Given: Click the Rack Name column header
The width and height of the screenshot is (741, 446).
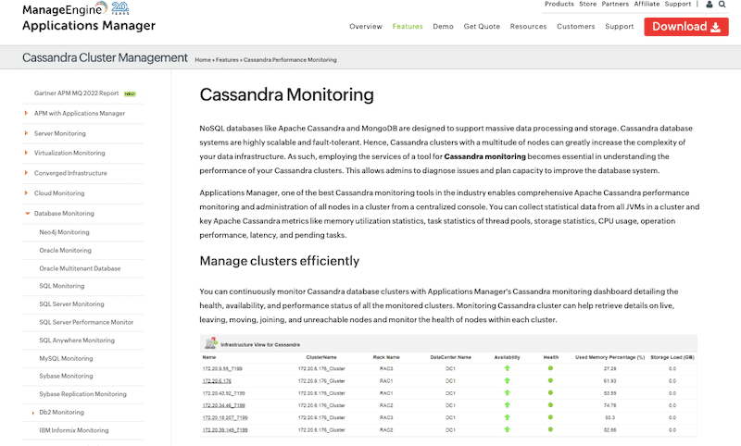Looking at the screenshot, I should point(386,357).
